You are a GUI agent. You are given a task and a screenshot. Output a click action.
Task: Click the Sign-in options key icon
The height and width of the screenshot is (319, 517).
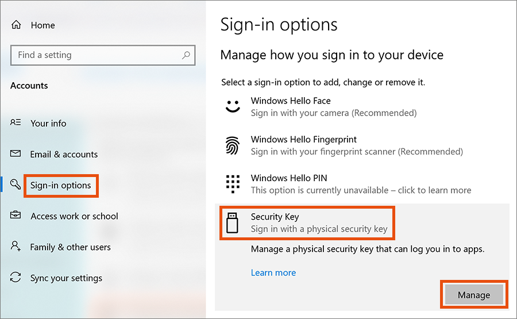[x=16, y=185]
